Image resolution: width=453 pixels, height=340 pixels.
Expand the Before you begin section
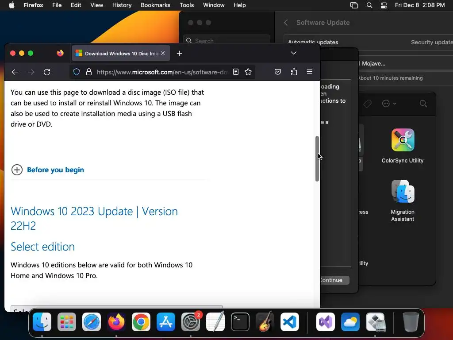coord(47,170)
